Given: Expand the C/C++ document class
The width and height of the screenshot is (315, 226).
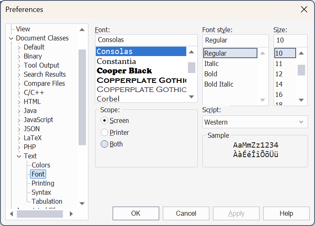Looking at the screenshot, I should (19, 93).
